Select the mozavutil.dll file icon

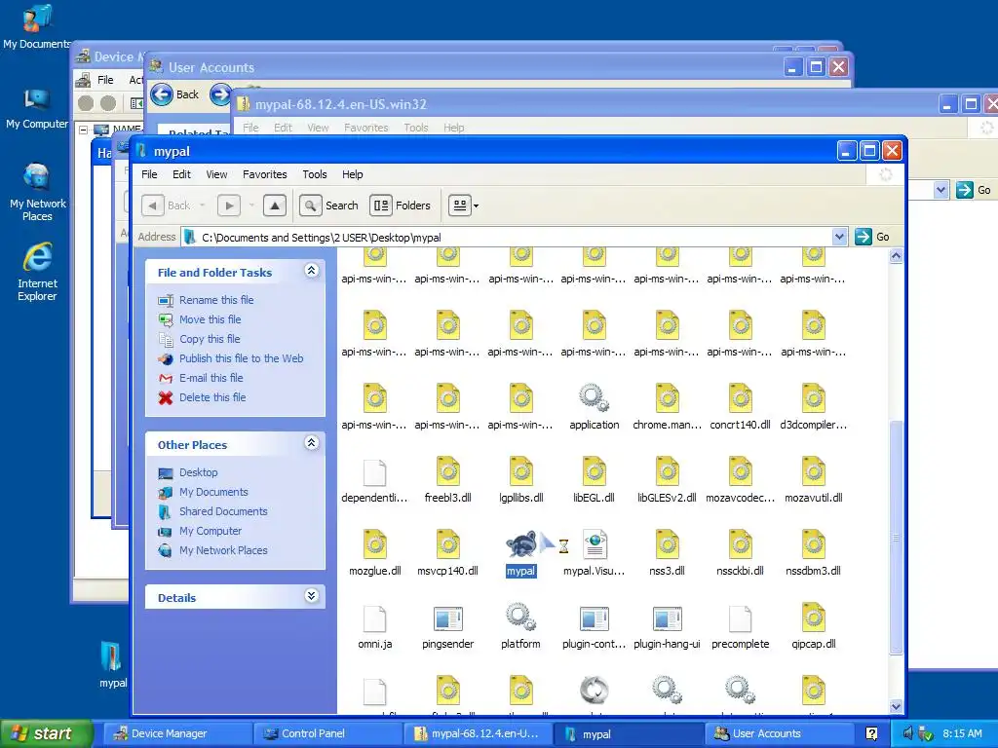click(814, 472)
